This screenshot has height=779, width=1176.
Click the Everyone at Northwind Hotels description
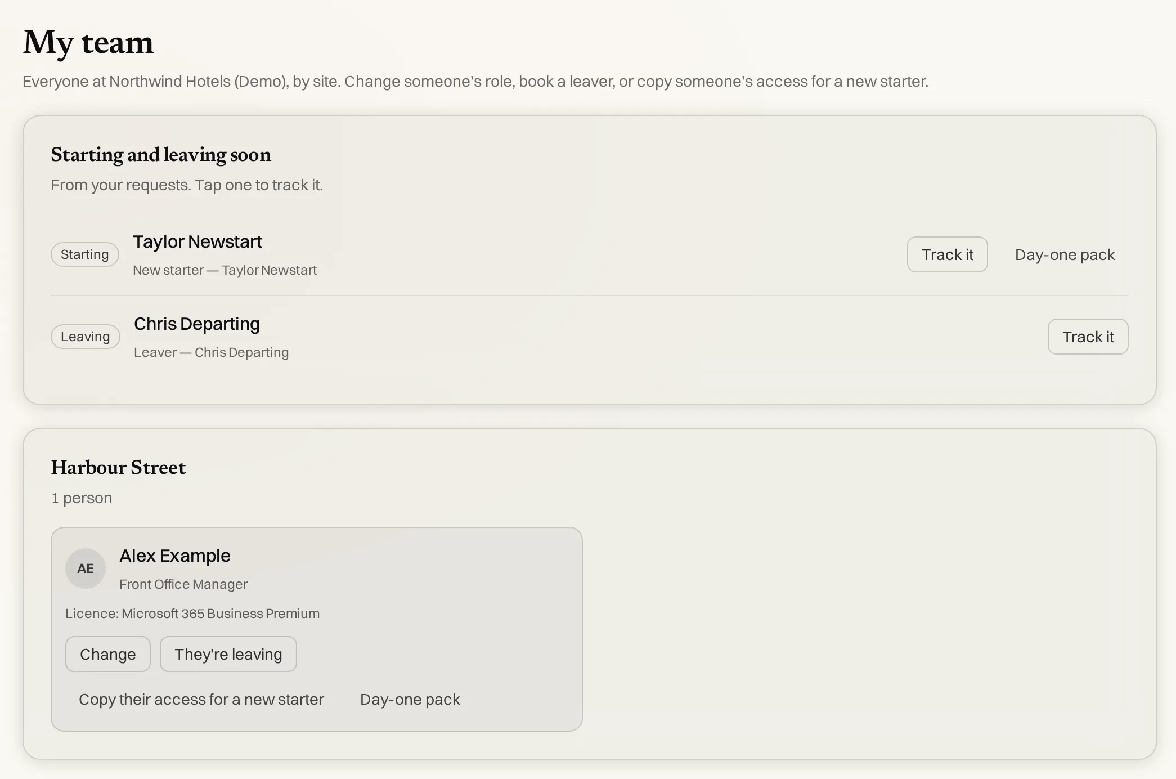(x=475, y=82)
